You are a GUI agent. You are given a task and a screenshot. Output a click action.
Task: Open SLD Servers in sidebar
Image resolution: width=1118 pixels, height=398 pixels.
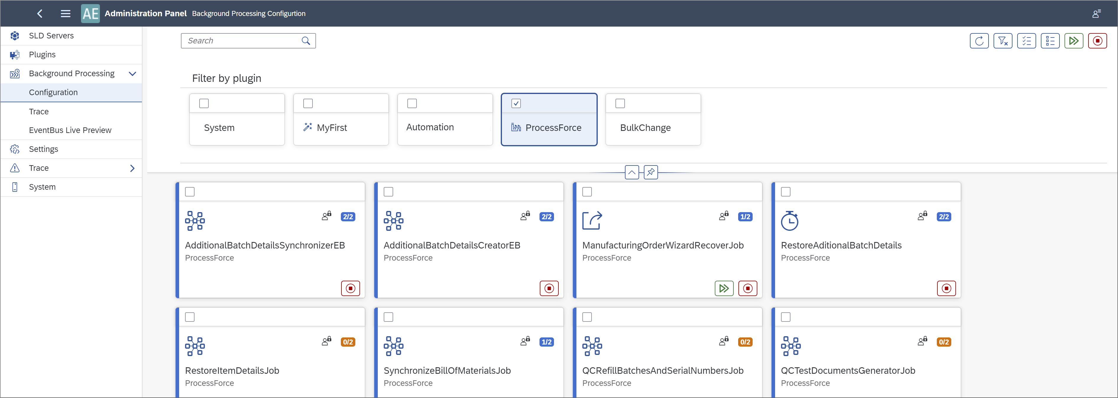pyautogui.click(x=51, y=35)
